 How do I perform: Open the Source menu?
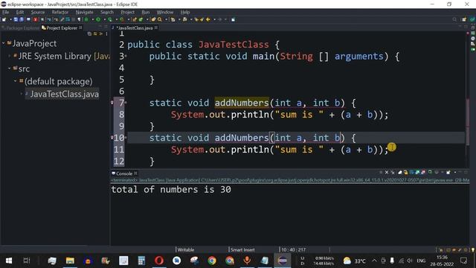(x=38, y=12)
